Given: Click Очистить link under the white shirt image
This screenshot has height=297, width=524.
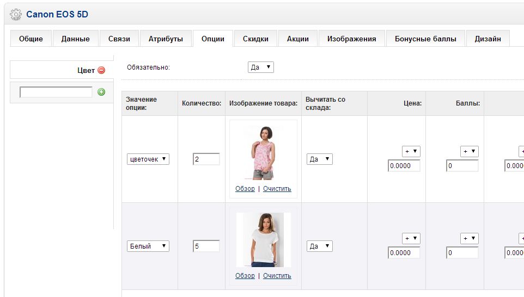Looking at the screenshot, I should click(x=277, y=276).
